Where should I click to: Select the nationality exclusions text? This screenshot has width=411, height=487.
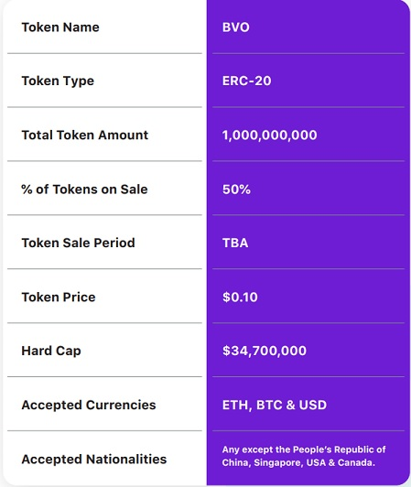click(x=304, y=456)
